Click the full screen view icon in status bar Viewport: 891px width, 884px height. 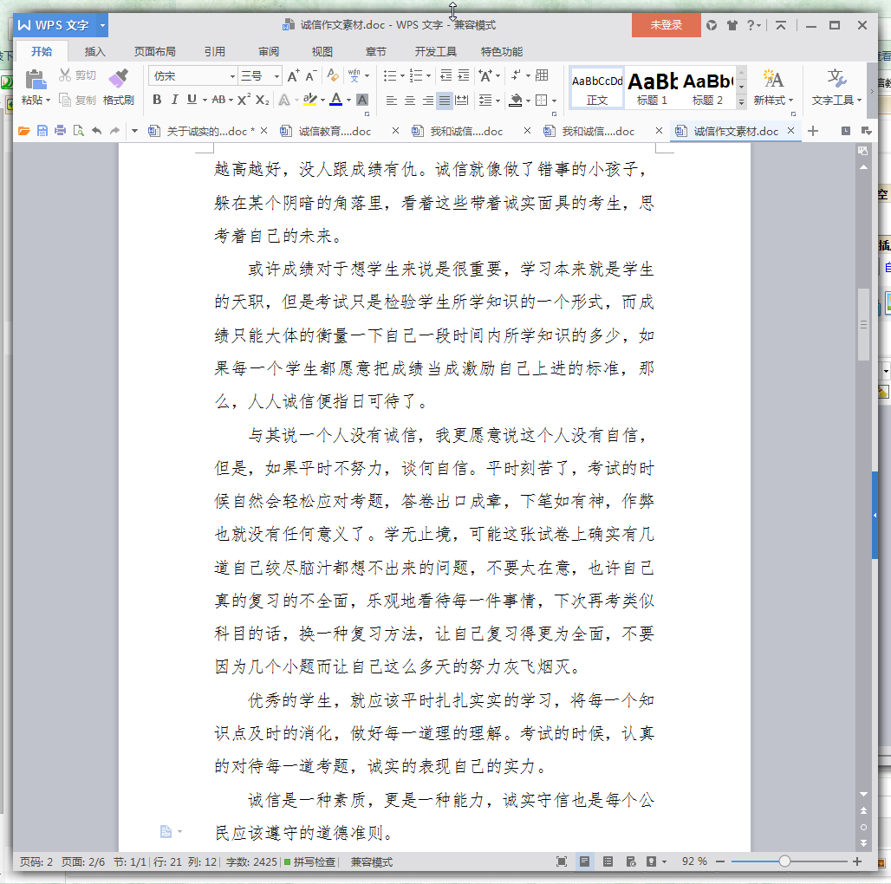pos(562,861)
